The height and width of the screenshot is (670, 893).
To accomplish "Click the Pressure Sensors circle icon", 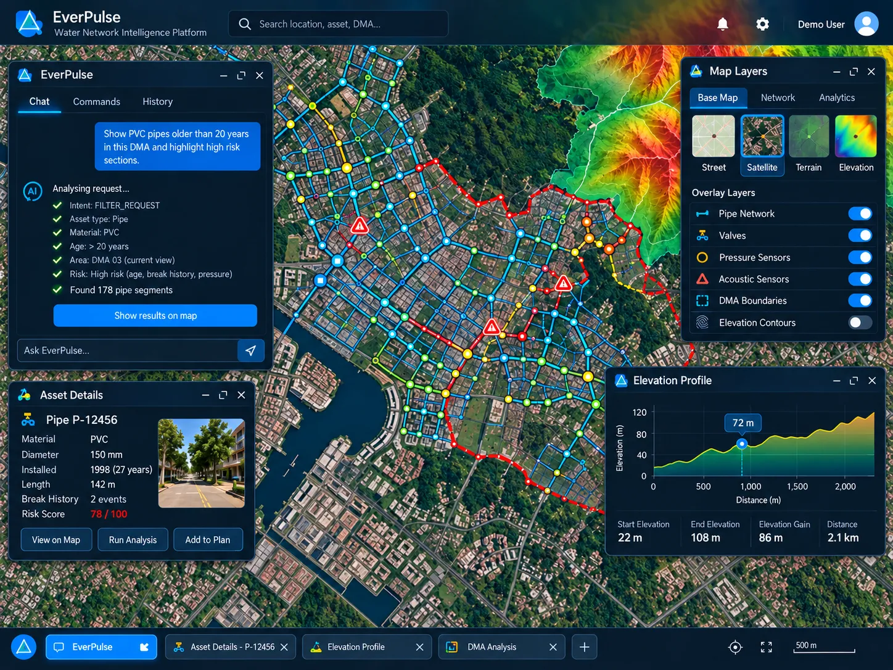I will click(x=702, y=257).
